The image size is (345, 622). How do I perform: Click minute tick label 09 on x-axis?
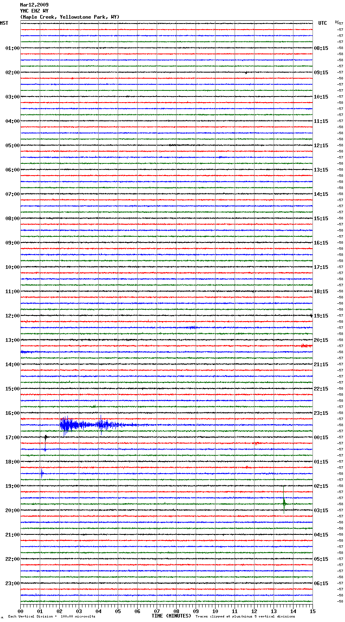pos(196,611)
